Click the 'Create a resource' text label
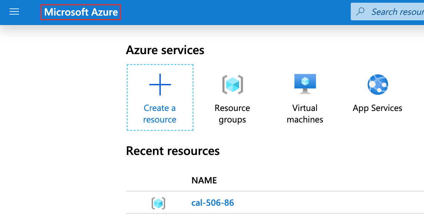Viewport: 424px width, 224px height. coord(160,114)
